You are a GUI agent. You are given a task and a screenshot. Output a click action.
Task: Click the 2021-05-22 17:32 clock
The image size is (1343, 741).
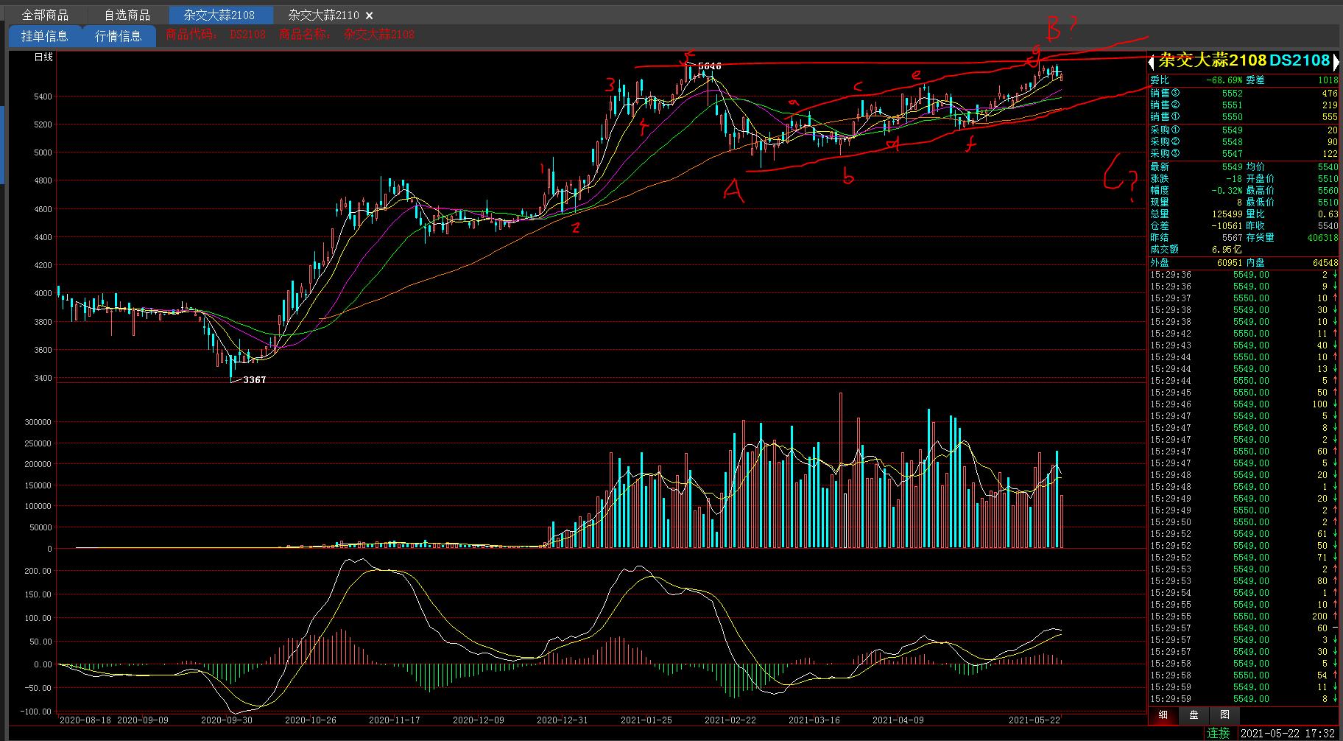(x=1287, y=733)
